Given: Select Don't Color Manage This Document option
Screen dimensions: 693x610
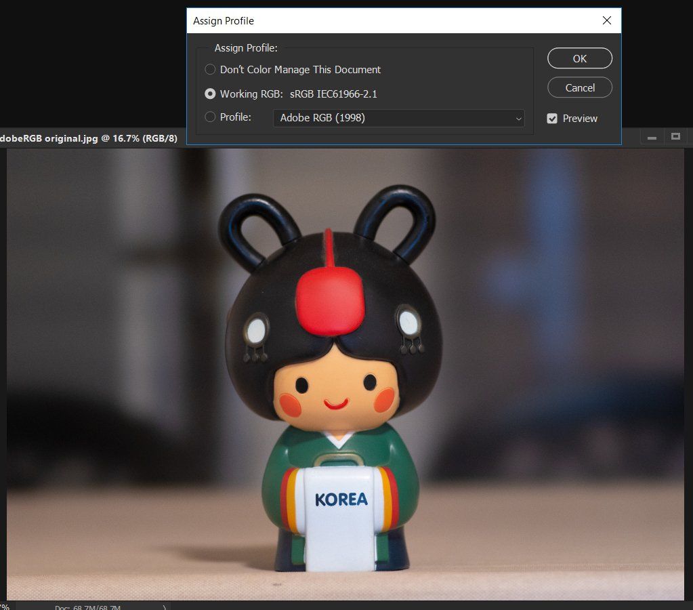Looking at the screenshot, I should [210, 69].
